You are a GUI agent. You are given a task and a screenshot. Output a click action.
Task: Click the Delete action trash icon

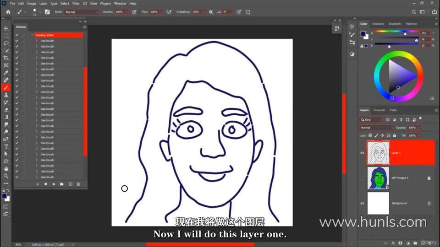pos(78,184)
